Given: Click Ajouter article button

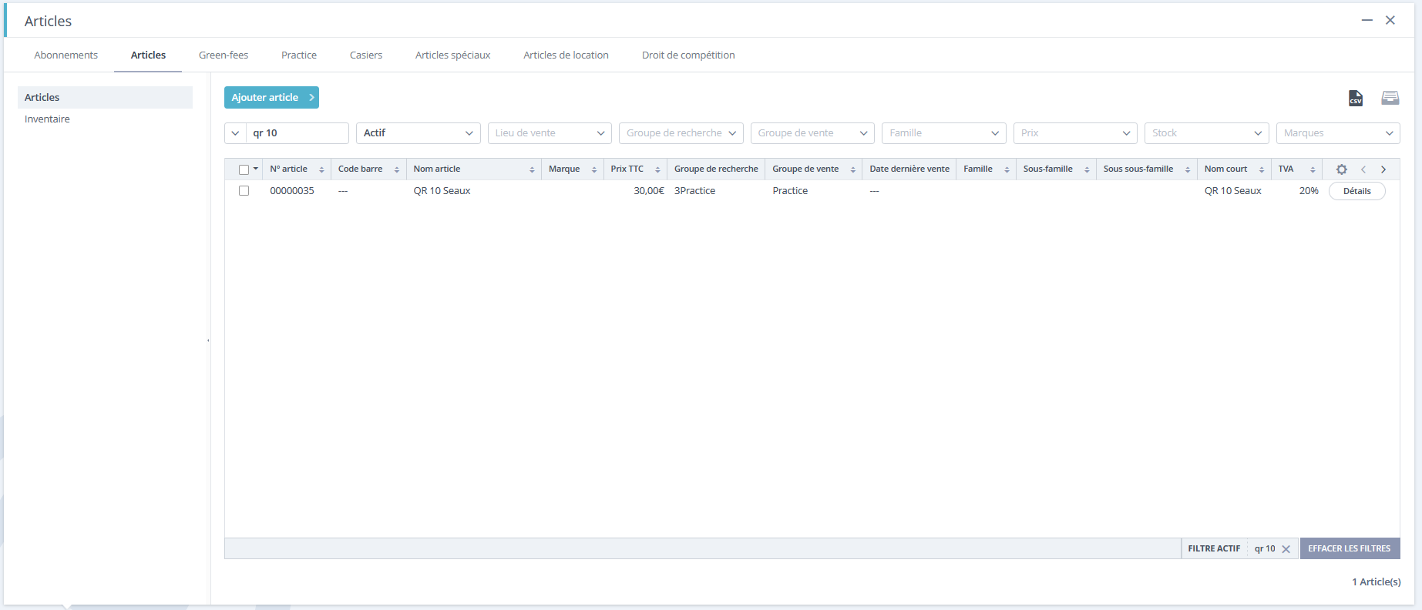Looking at the screenshot, I should pyautogui.click(x=271, y=98).
